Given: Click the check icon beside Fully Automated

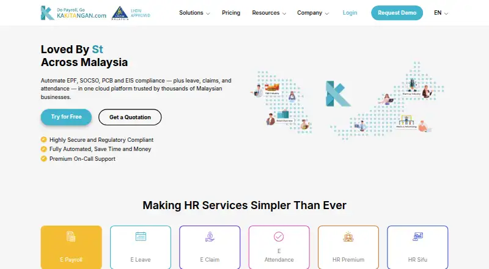Looking at the screenshot, I should coord(44,149).
